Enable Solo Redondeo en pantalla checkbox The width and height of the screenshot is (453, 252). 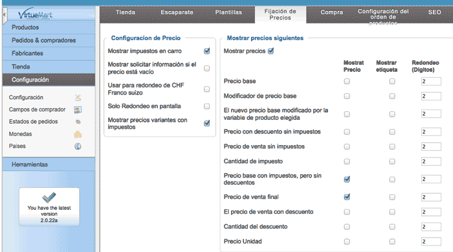(x=206, y=106)
